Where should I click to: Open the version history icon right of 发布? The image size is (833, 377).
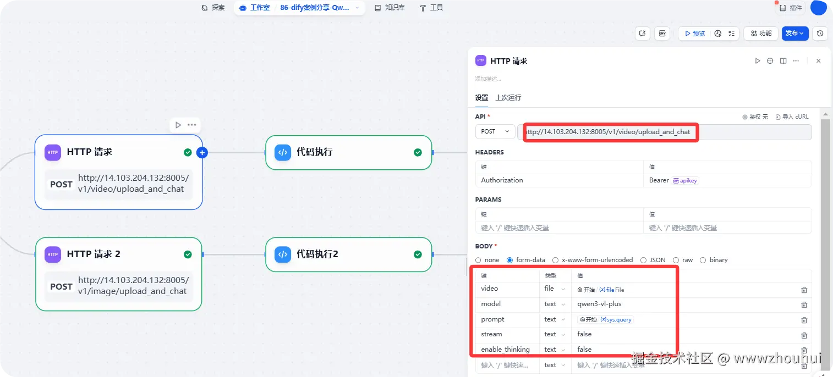[x=820, y=34]
